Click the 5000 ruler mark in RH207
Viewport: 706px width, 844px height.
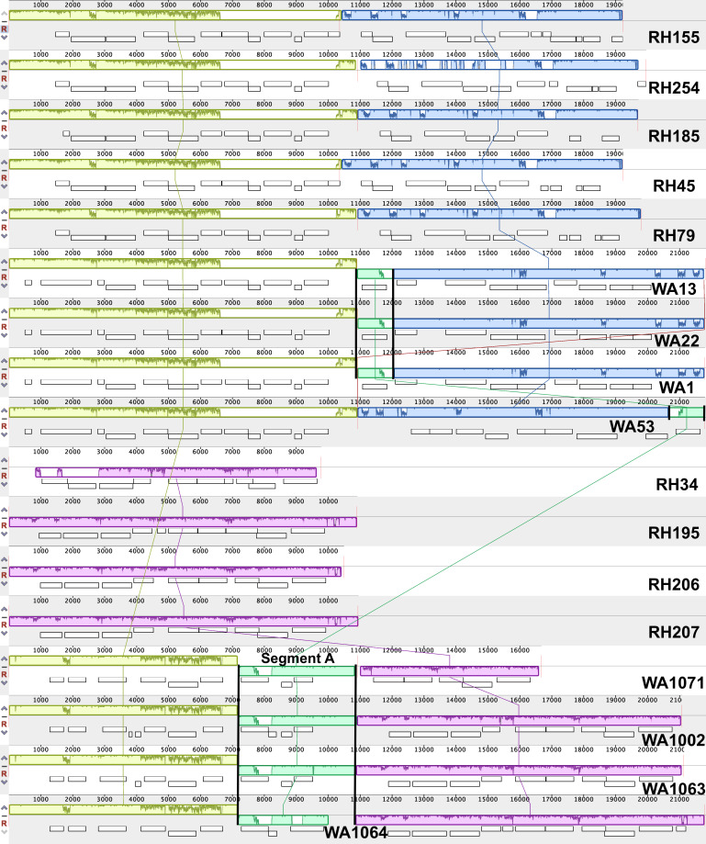click(168, 601)
